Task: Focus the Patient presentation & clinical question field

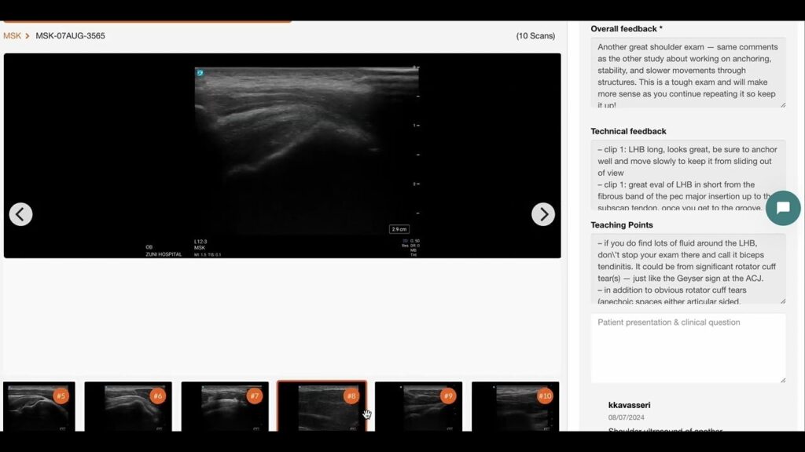Action: [688, 348]
